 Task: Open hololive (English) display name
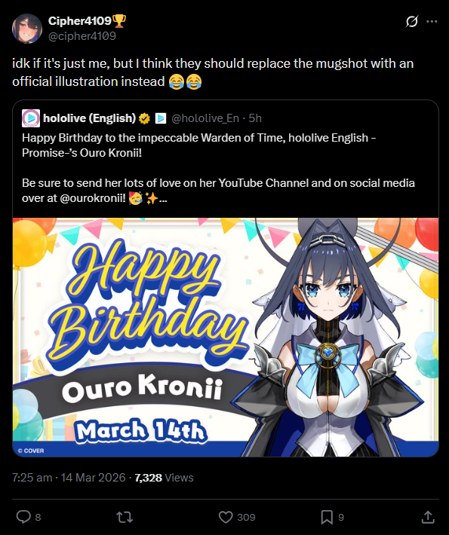90,118
